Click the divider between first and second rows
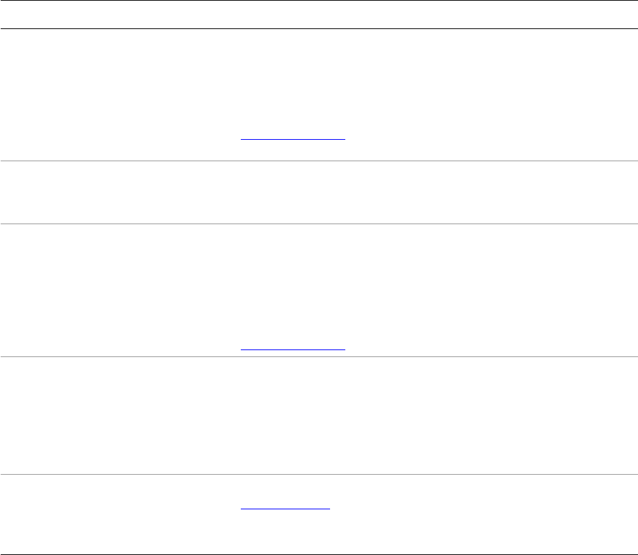The height and width of the screenshot is (555, 638). click(318, 161)
